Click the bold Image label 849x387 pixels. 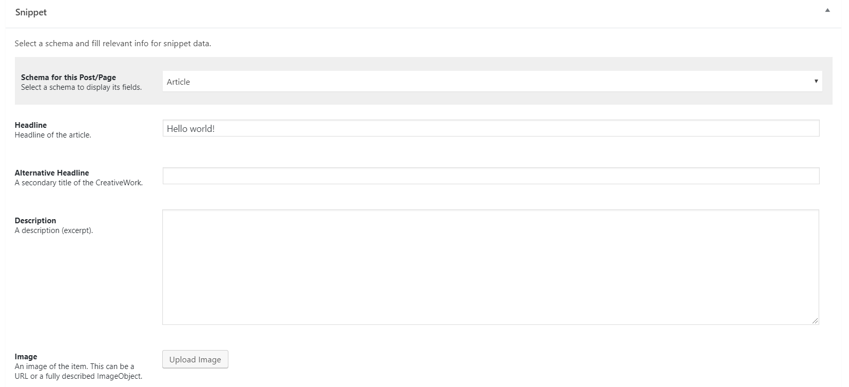26,357
